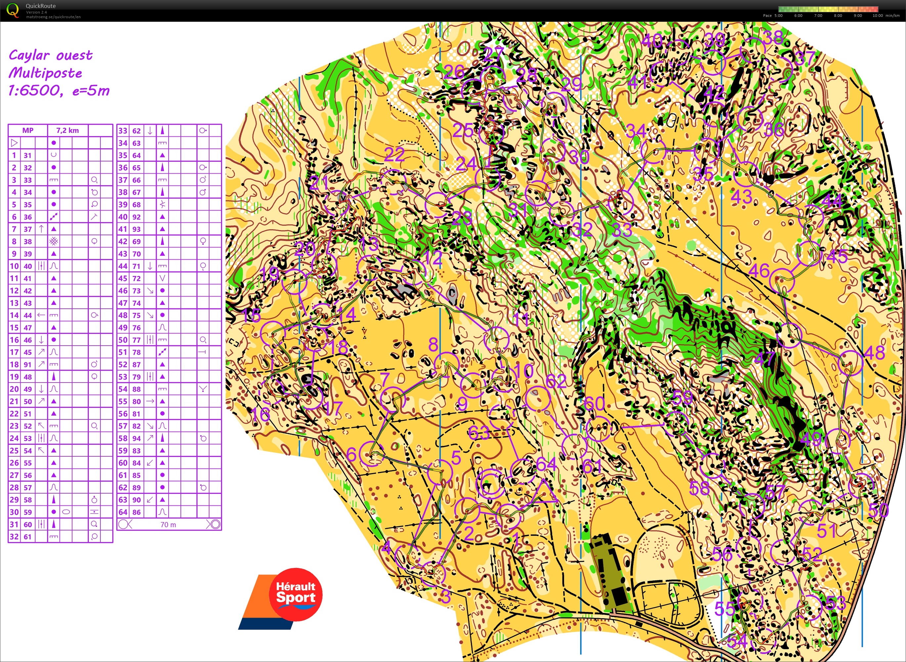Screen dimensions: 906x662
Task: Click the '7:00' pace legend value
Action: [x=818, y=16]
